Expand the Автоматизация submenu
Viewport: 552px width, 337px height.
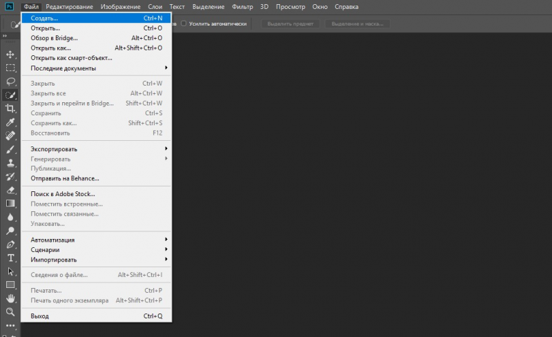click(x=96, y=240)
